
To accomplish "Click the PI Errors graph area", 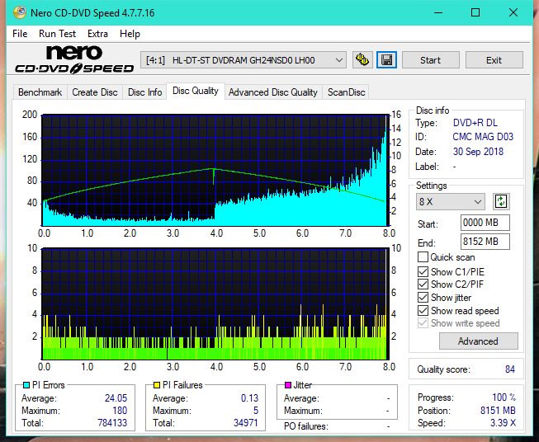I will pos(215,171).
